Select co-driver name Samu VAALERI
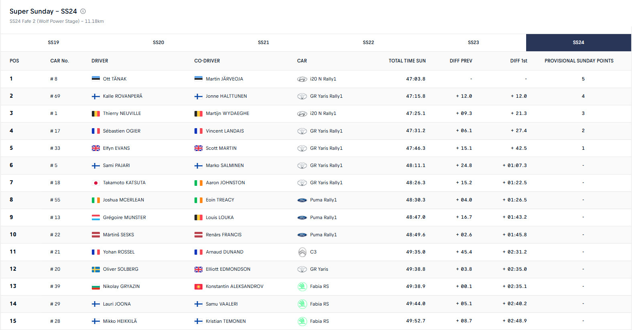The width and height of the screenshot is (632, 330). [222, 304]
